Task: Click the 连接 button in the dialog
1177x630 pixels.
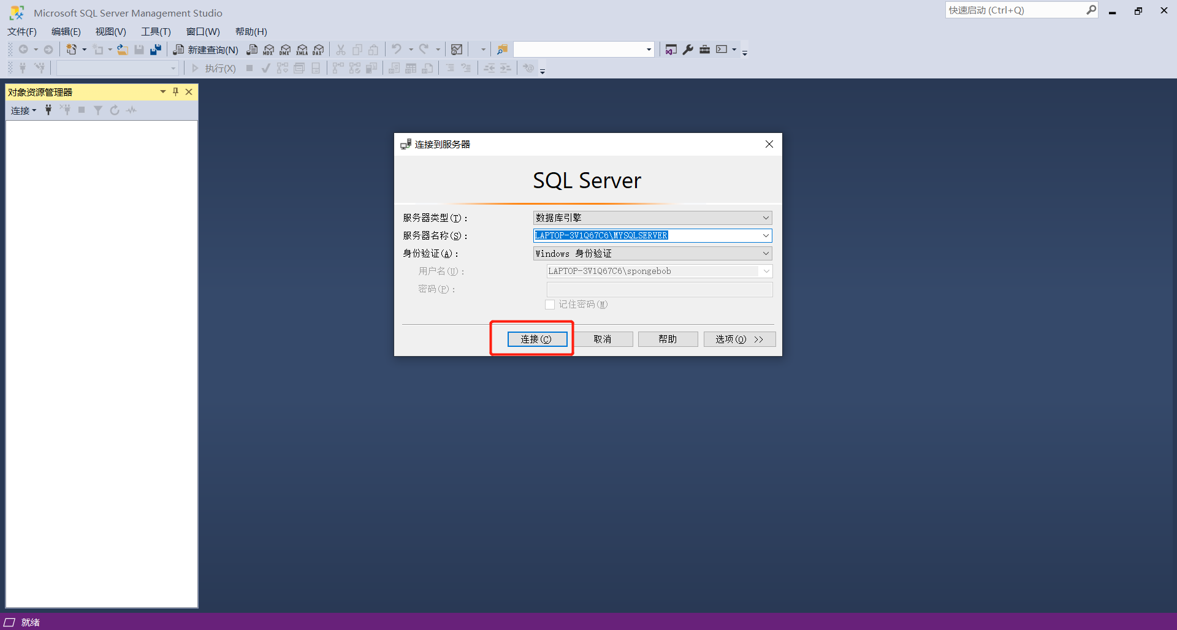Action: click(536, 339)
